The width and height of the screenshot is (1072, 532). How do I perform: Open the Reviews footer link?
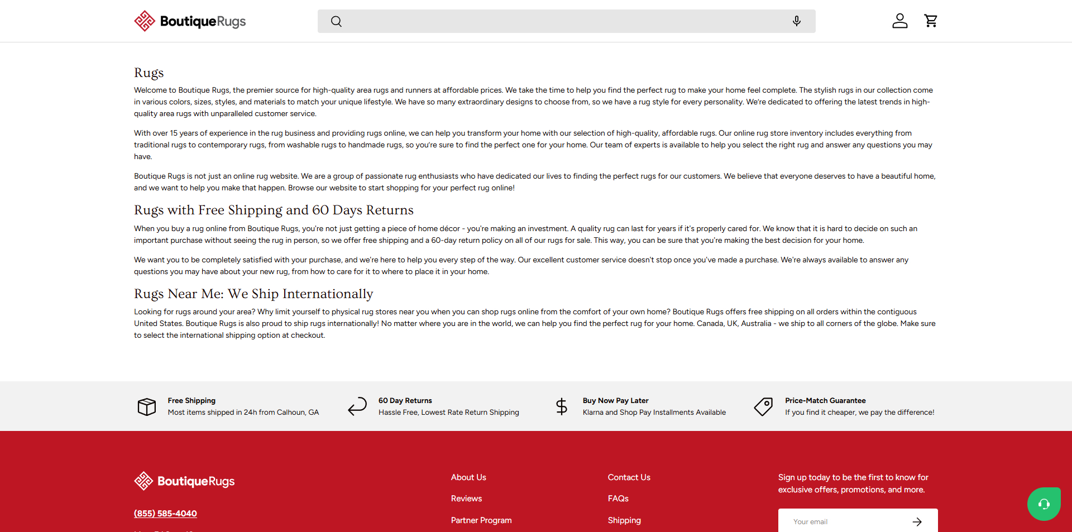point(466,499)
